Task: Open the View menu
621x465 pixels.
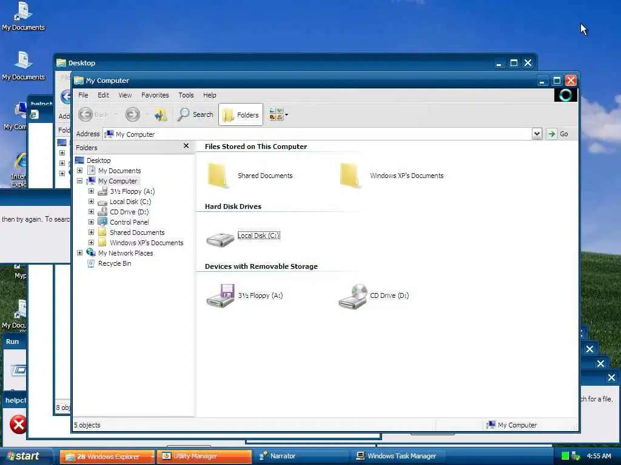Action: coord(125,95)
